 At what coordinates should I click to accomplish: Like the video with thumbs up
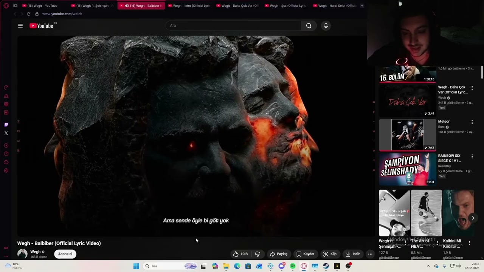(x=240, y=254)
